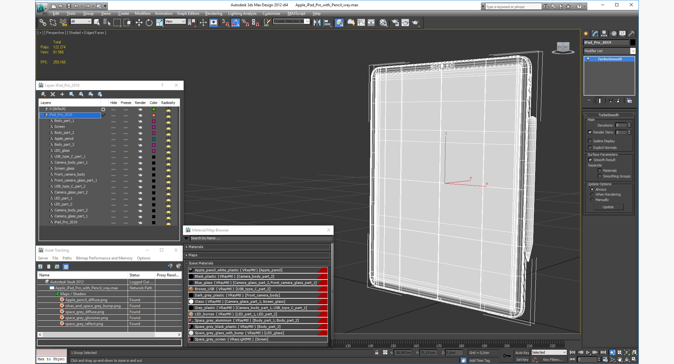
Task: Activate the Select and Scale tool
Action: pos(159,22)
